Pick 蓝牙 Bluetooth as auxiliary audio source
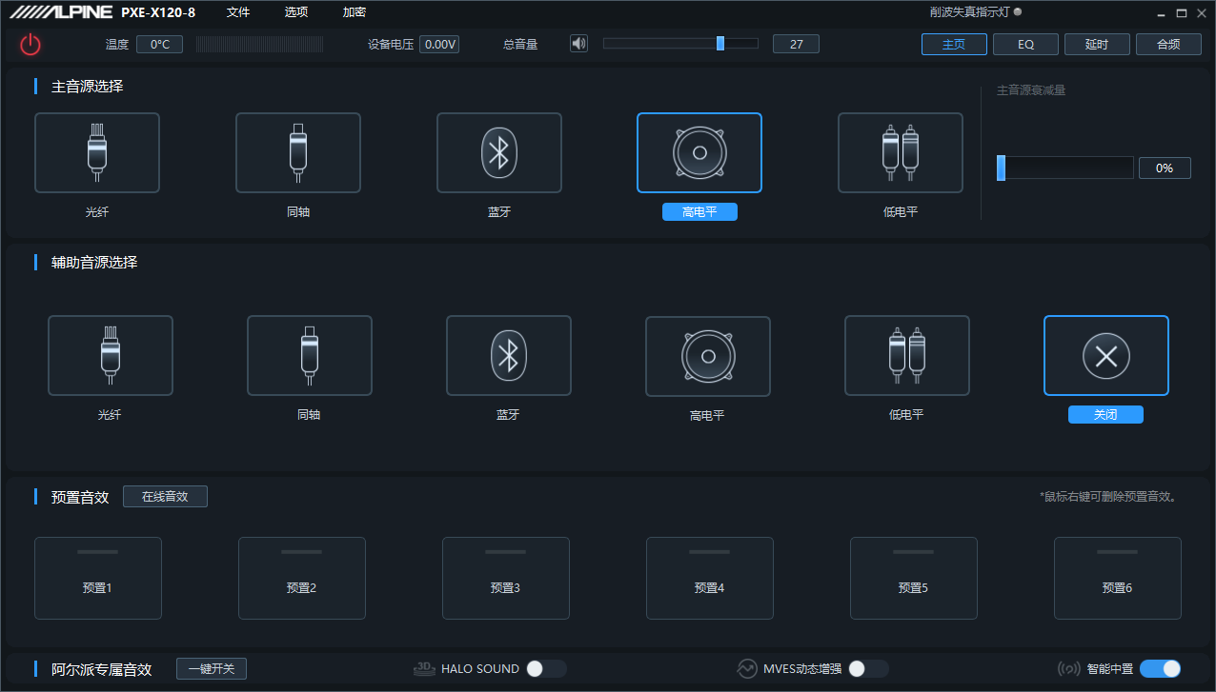The height and width of the screenshot is (692, 1216). coord(508,356)
